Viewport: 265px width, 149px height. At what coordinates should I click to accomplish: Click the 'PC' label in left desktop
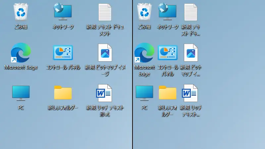pyautogui.click(x=21, y=108)
